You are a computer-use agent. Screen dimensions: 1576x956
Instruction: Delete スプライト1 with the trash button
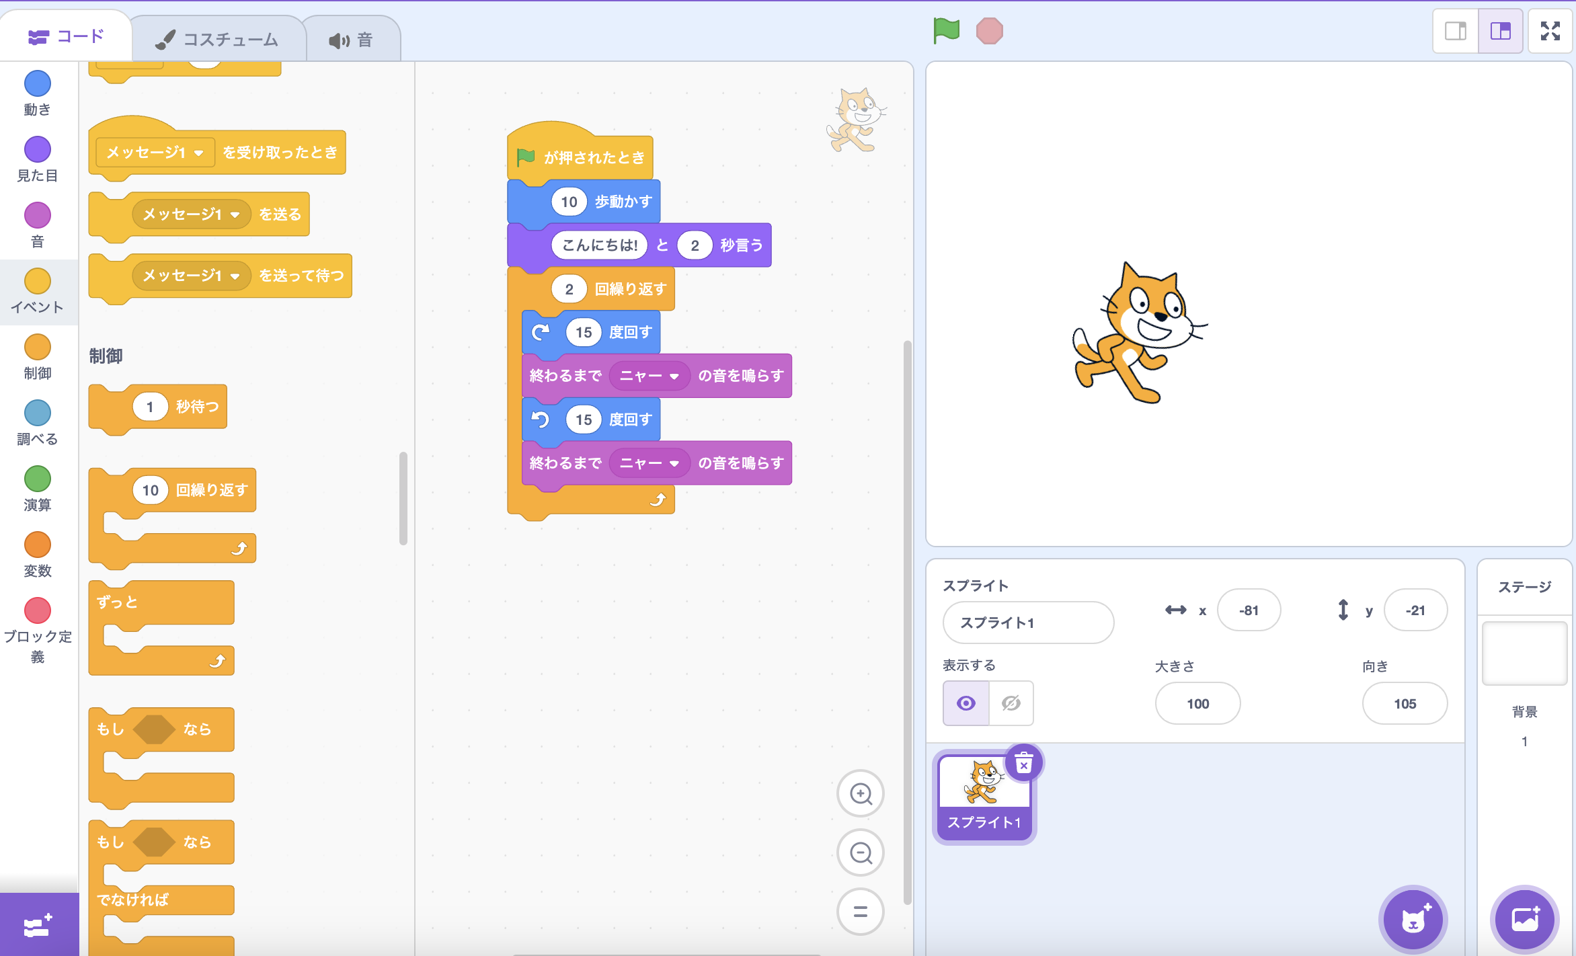click(x=1023, y=762)
